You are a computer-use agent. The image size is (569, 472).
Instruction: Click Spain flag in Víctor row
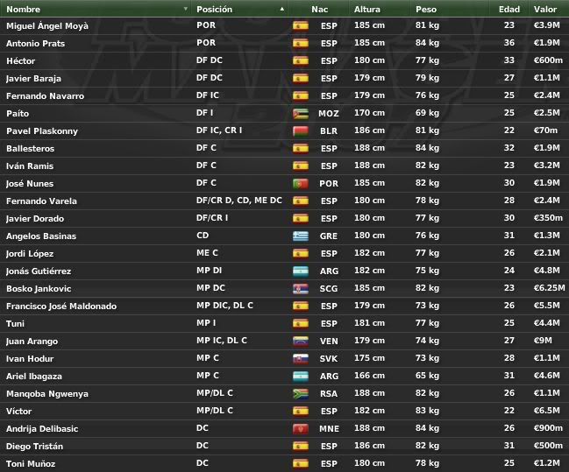pyautogui.click(x=301, y=411)
